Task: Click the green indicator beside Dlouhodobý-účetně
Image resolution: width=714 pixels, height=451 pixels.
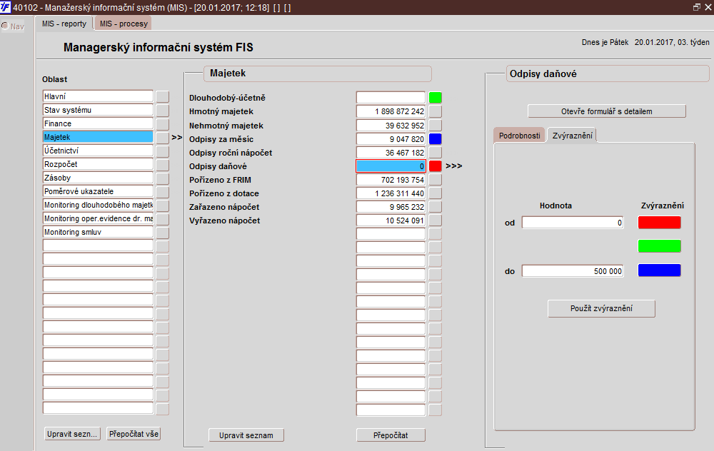Action: (x=435, y=98)
